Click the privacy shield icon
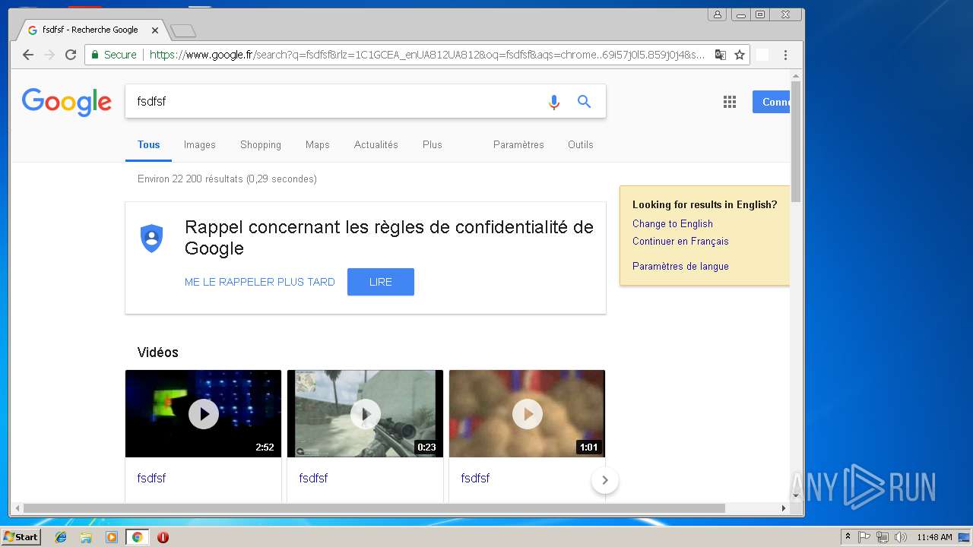 [x=152, y=239]
